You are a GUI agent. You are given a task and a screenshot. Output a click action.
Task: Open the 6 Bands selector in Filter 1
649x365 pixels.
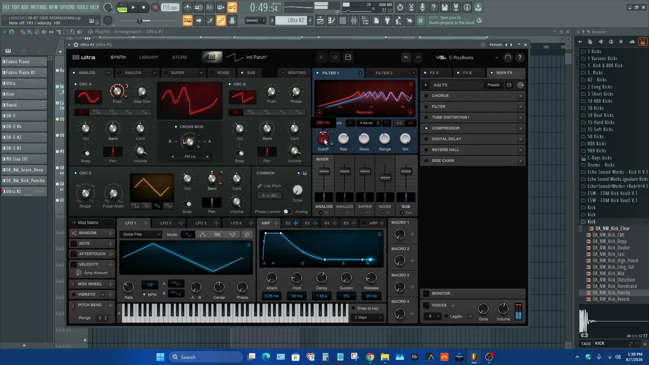[x=368, y=123]
